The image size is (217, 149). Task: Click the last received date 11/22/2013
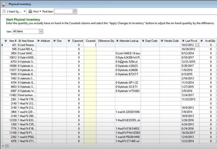pos(188,99)
